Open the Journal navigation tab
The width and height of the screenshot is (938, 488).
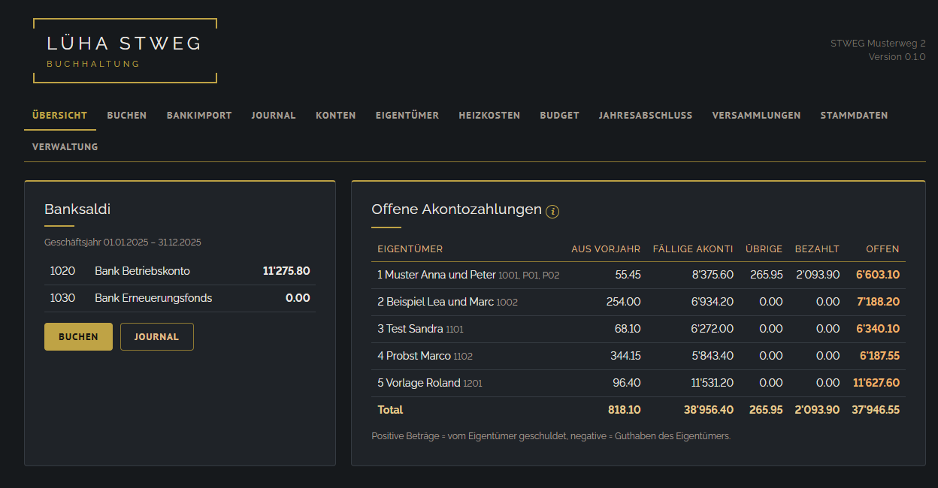274,115
